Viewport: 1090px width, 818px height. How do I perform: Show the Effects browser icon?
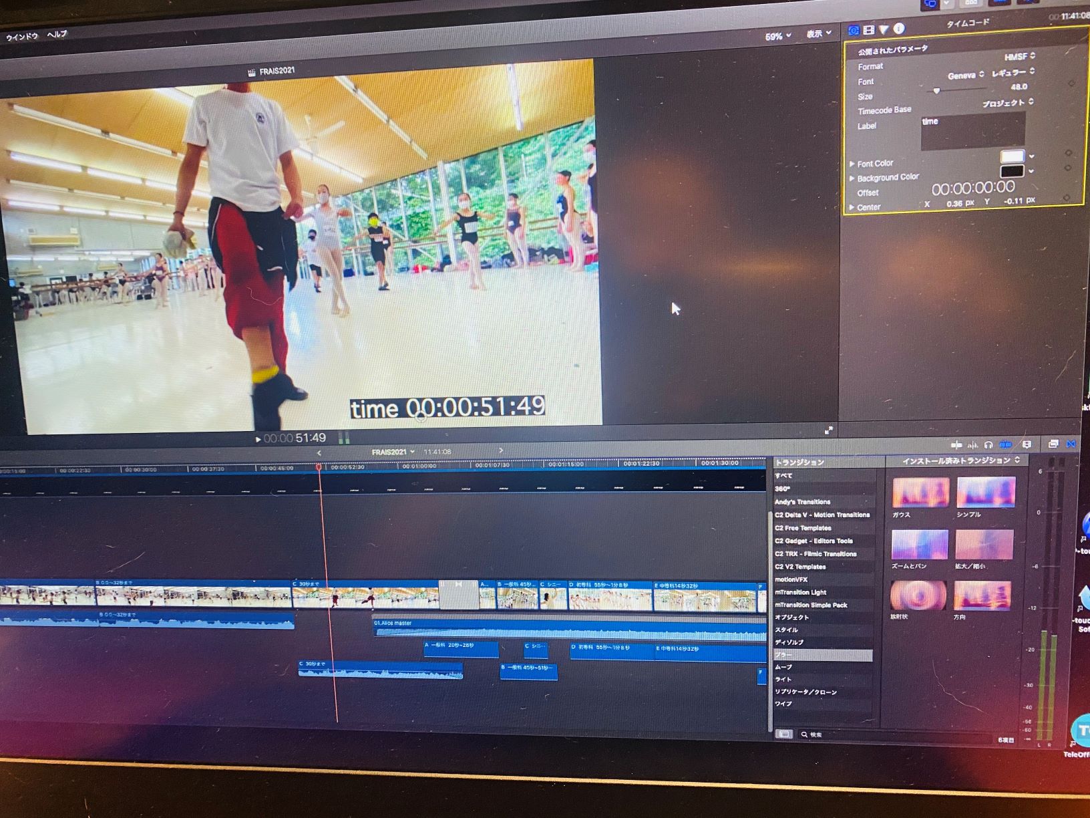pos(1053,444)
